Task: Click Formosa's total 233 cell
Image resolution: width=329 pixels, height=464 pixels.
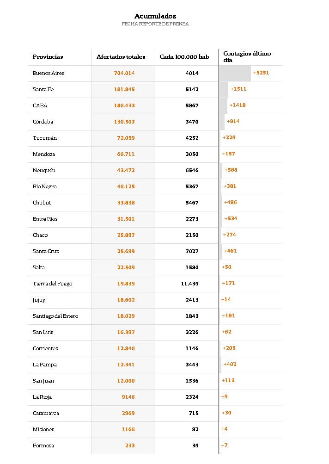Action: point(129,445)
